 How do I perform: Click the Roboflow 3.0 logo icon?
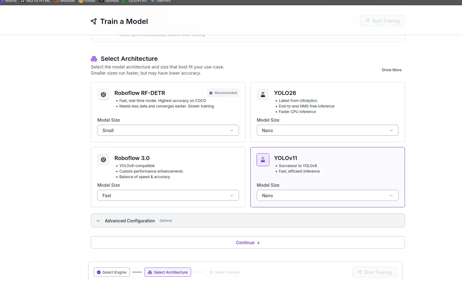[x=103, y=160]
